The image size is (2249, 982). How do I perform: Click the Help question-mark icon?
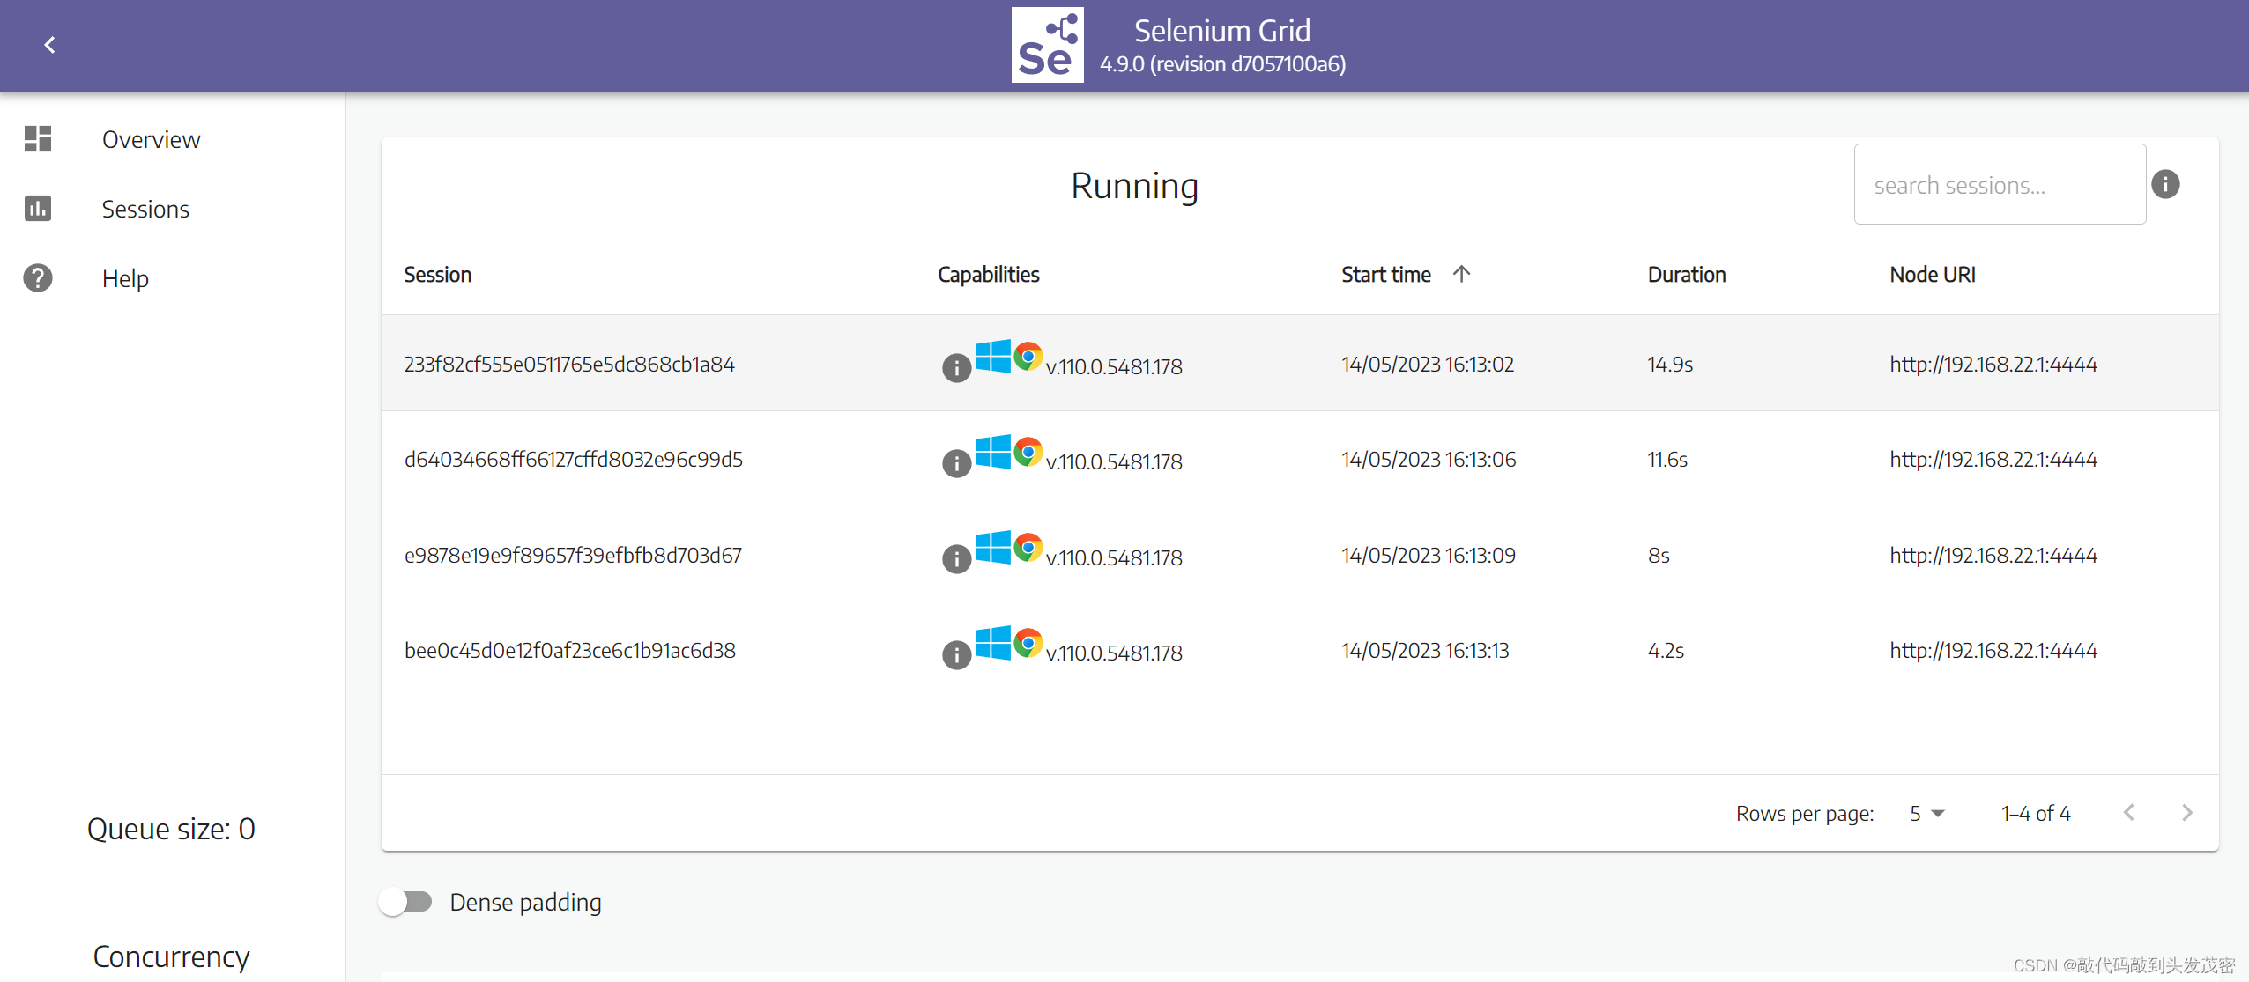(38, 278)
